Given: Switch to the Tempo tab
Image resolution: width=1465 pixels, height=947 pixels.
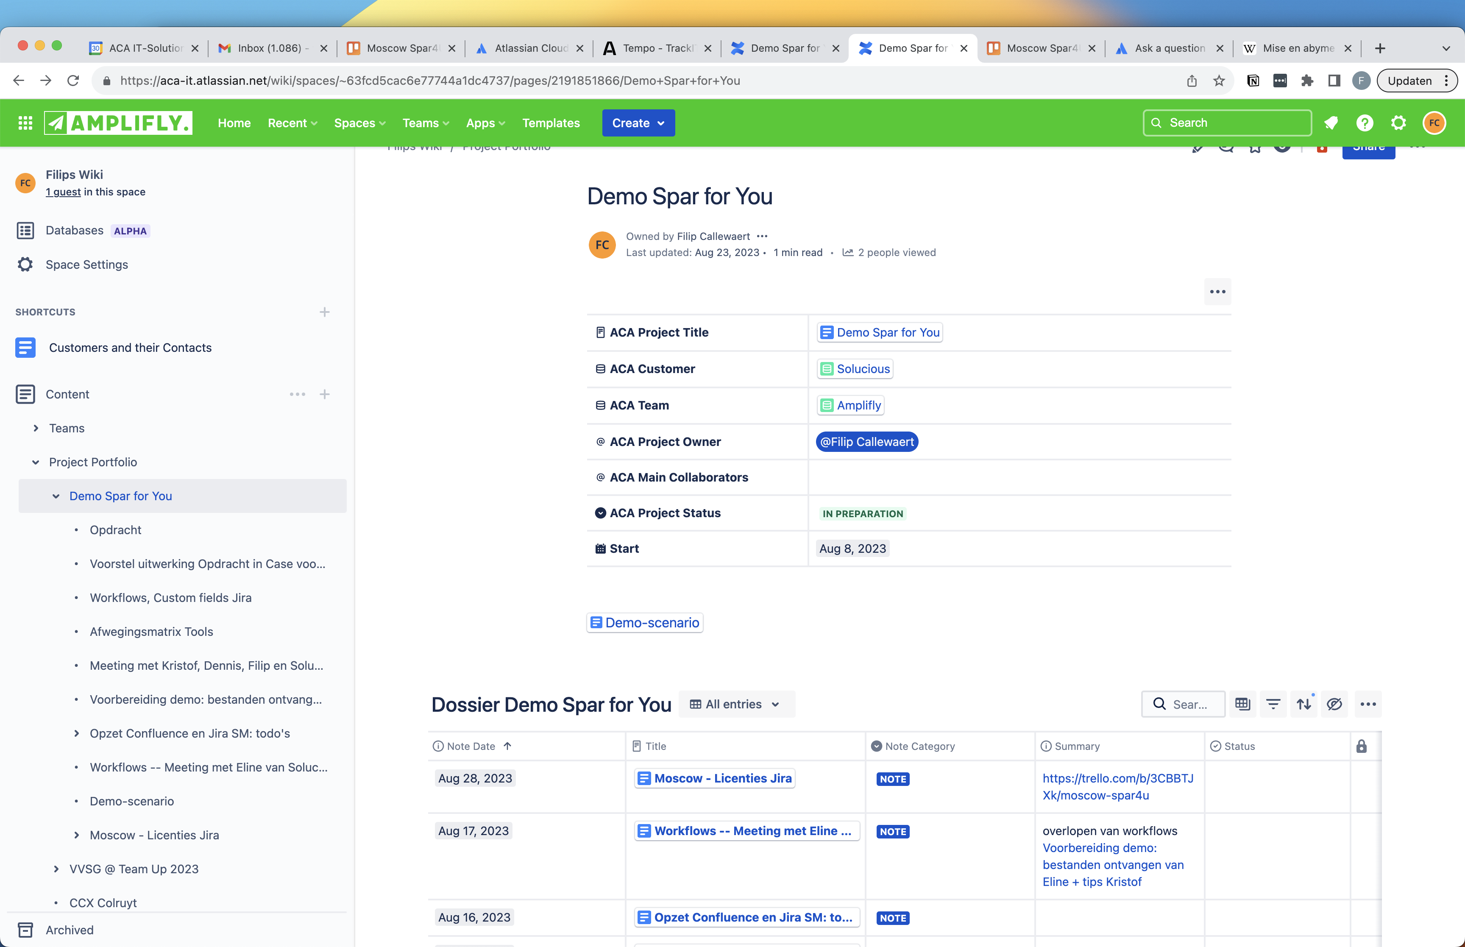Looking at the screenshot, I should click(x=657, y=48).
